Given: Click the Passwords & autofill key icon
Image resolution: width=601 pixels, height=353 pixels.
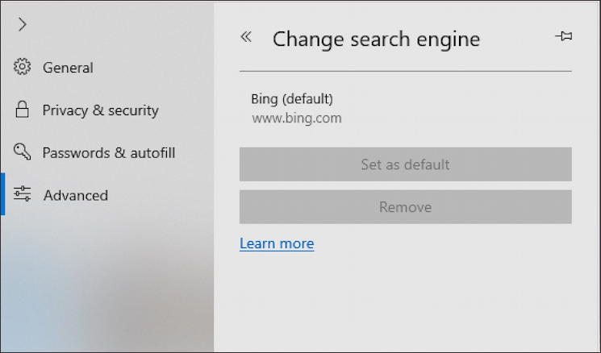Looking at the screenshot, I should click(23, 152).
